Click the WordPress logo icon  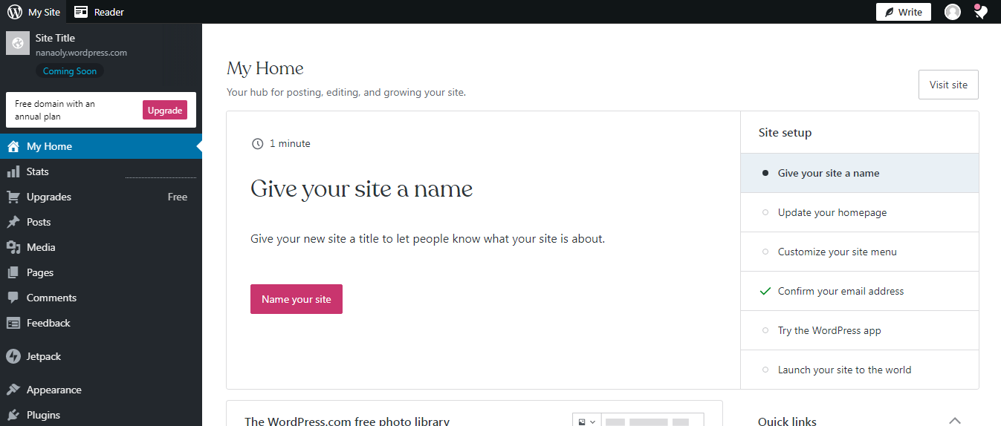pos(15,12)
